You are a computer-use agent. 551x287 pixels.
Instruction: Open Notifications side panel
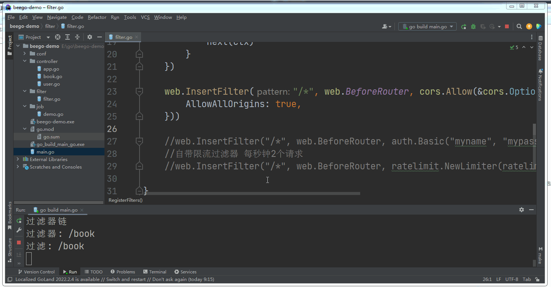[540, 85]
